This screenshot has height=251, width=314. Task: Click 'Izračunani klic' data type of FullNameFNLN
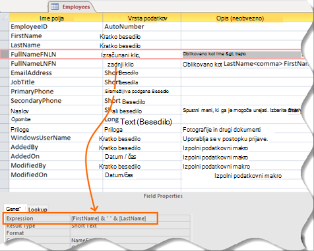coord(142,55)
